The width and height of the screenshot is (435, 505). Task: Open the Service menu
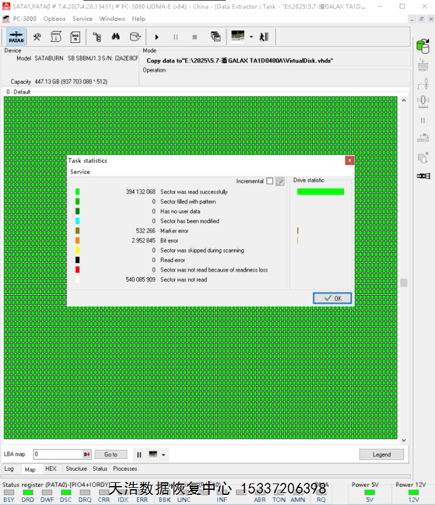pos(82,19)
